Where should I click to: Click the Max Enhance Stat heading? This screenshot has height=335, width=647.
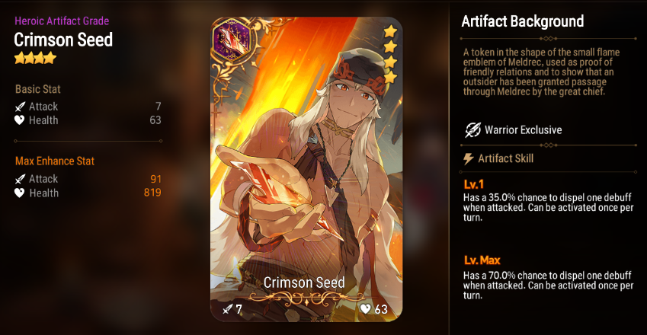(55, 161)
